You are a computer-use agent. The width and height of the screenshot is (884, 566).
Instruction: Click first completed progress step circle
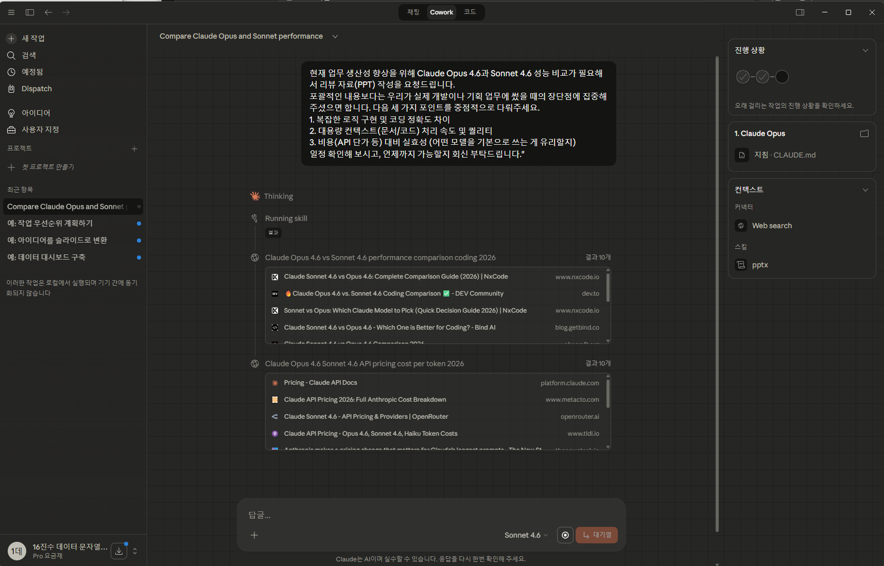(743, 77)
